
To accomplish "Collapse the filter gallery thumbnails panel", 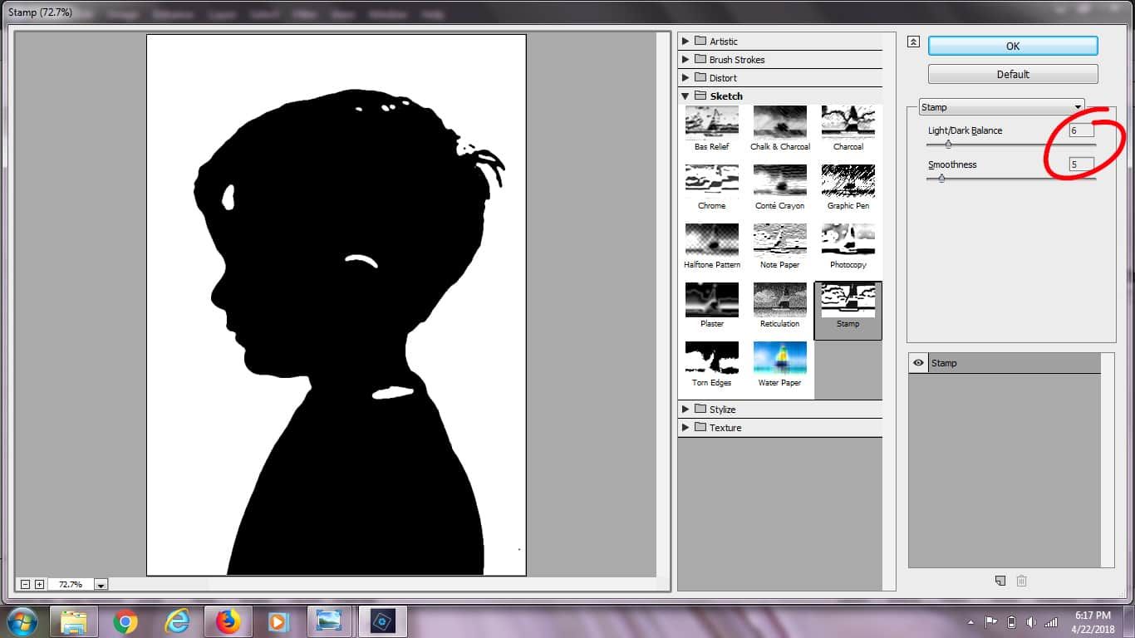I will (x=913, y=42).
